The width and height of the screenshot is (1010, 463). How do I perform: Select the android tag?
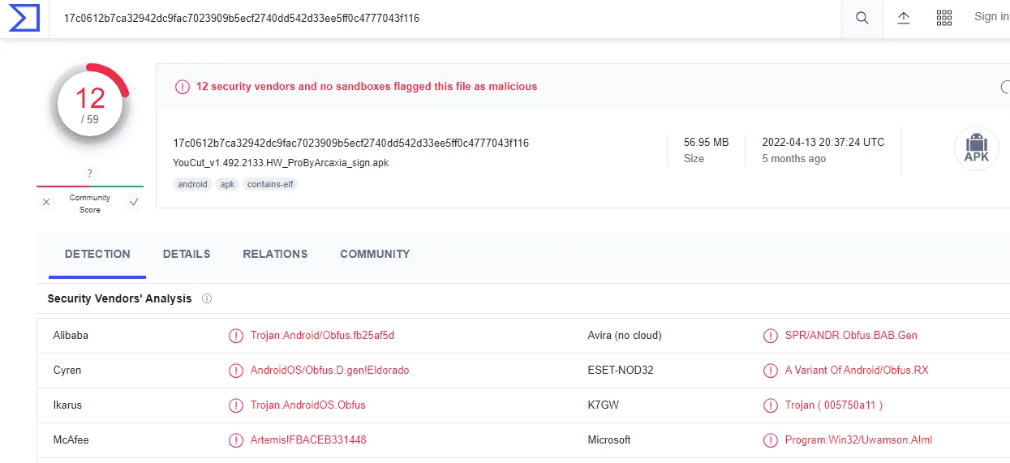193,184
